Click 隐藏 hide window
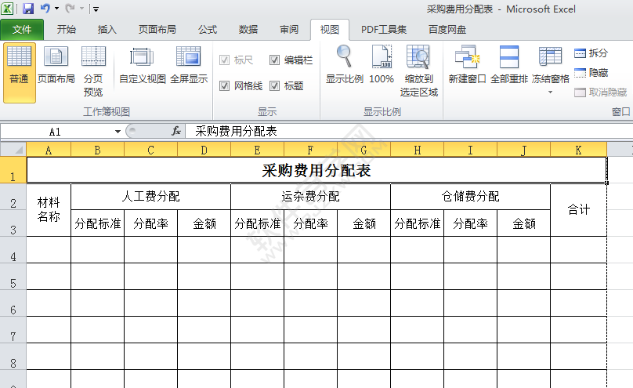Image resolution: width=633 pixels, height=388 pixels. click(591, 73)
